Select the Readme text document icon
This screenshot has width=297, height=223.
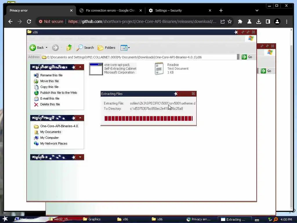point(159,69)
